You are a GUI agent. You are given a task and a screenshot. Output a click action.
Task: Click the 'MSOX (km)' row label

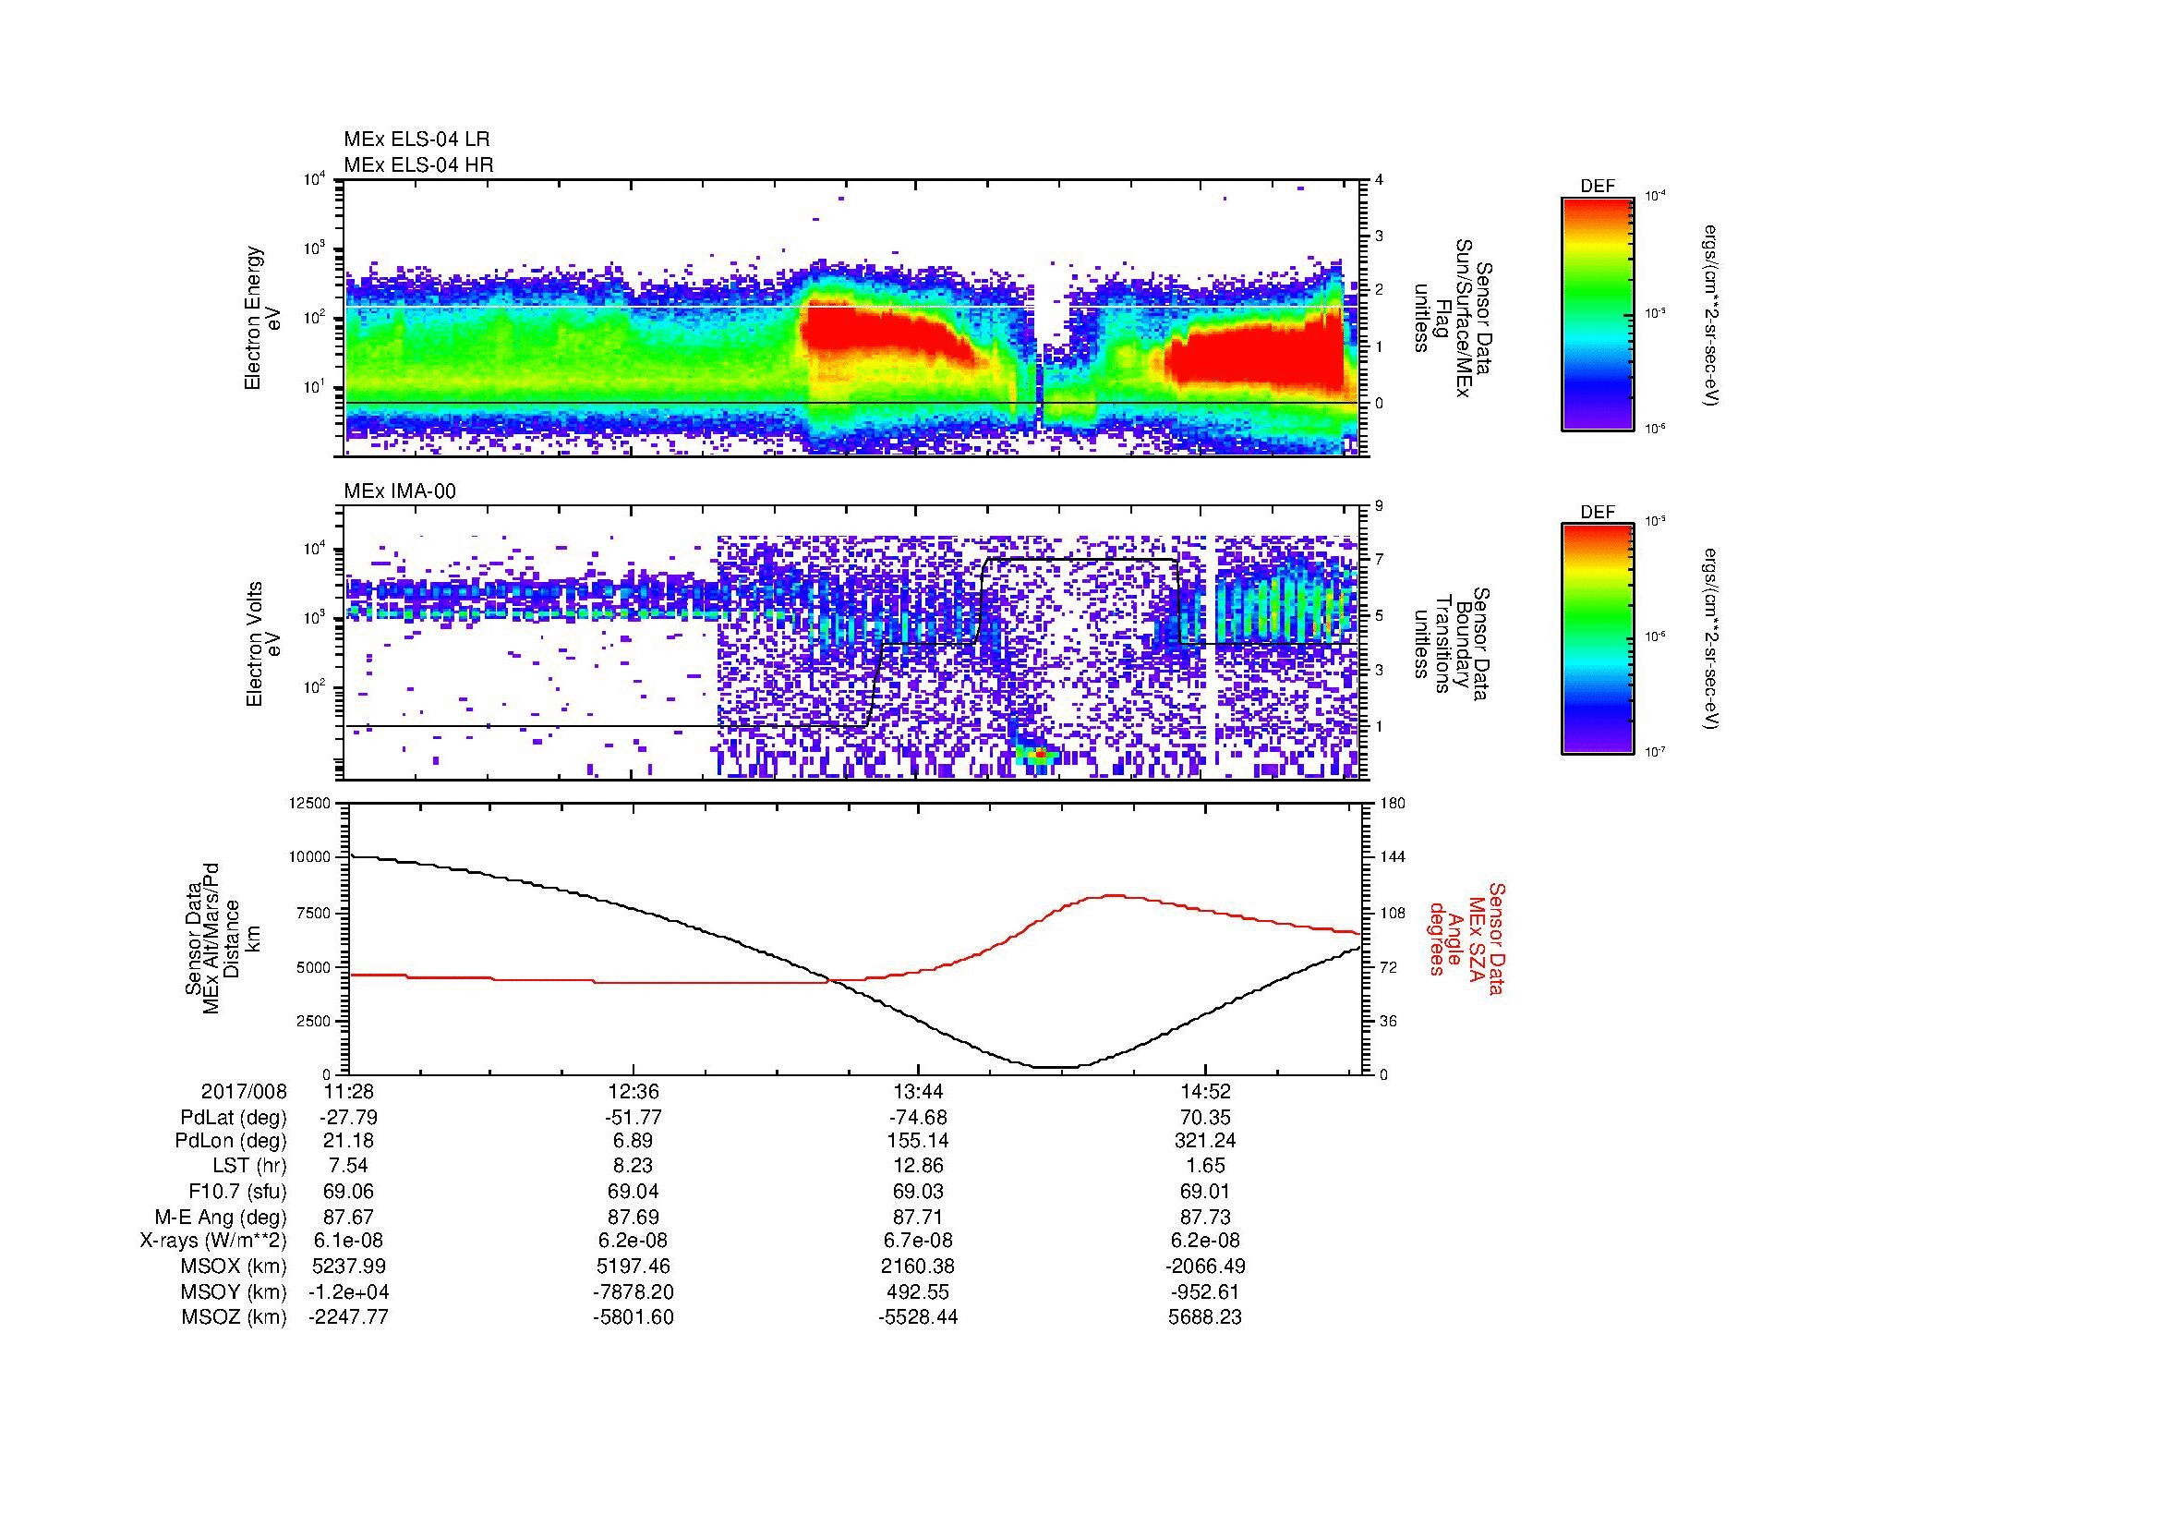coord(235,1266)
